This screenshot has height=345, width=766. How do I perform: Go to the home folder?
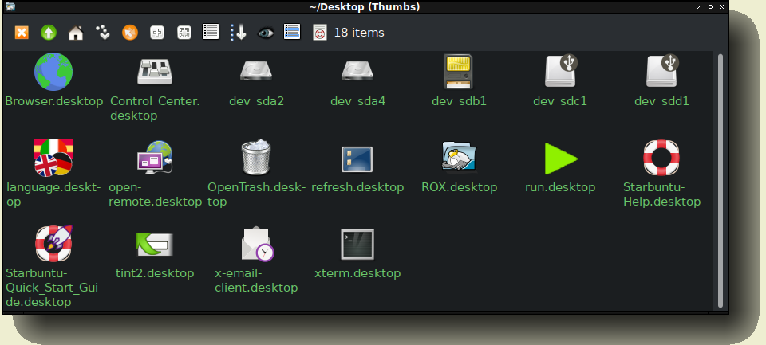76,33
